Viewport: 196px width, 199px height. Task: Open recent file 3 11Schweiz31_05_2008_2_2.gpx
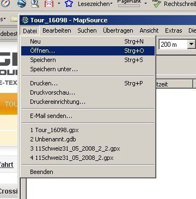[88, 148]
